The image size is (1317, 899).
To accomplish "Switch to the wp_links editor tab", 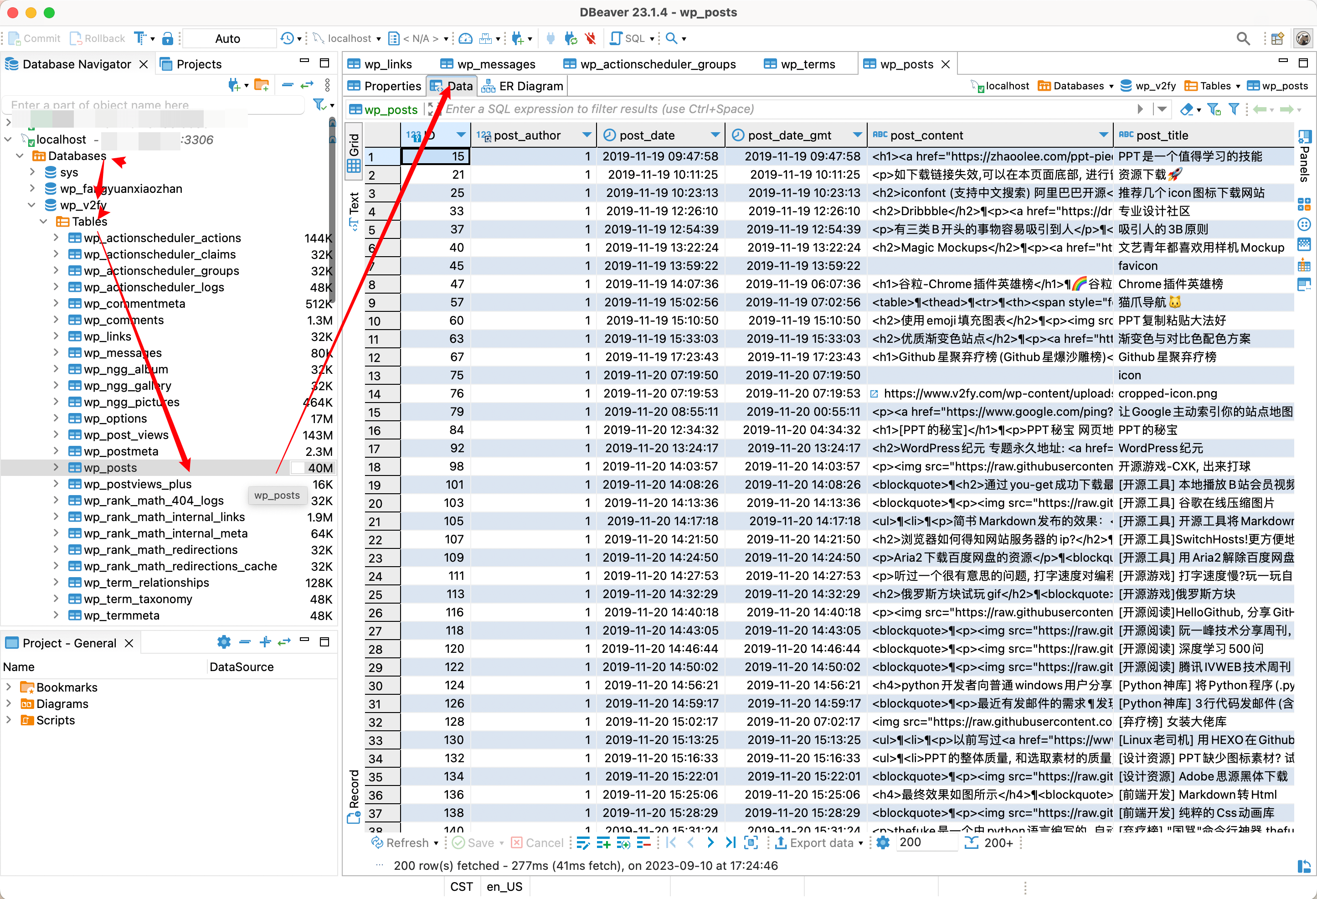I will pos(380,64).
